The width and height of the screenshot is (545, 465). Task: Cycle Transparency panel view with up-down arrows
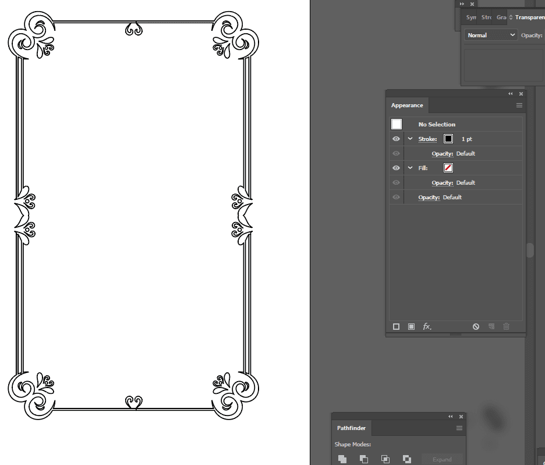[511, 17]
